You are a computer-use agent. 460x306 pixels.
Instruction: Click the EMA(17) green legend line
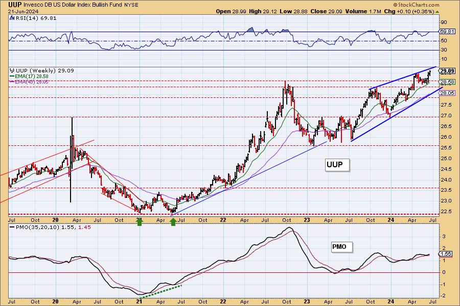pos(12,76)
